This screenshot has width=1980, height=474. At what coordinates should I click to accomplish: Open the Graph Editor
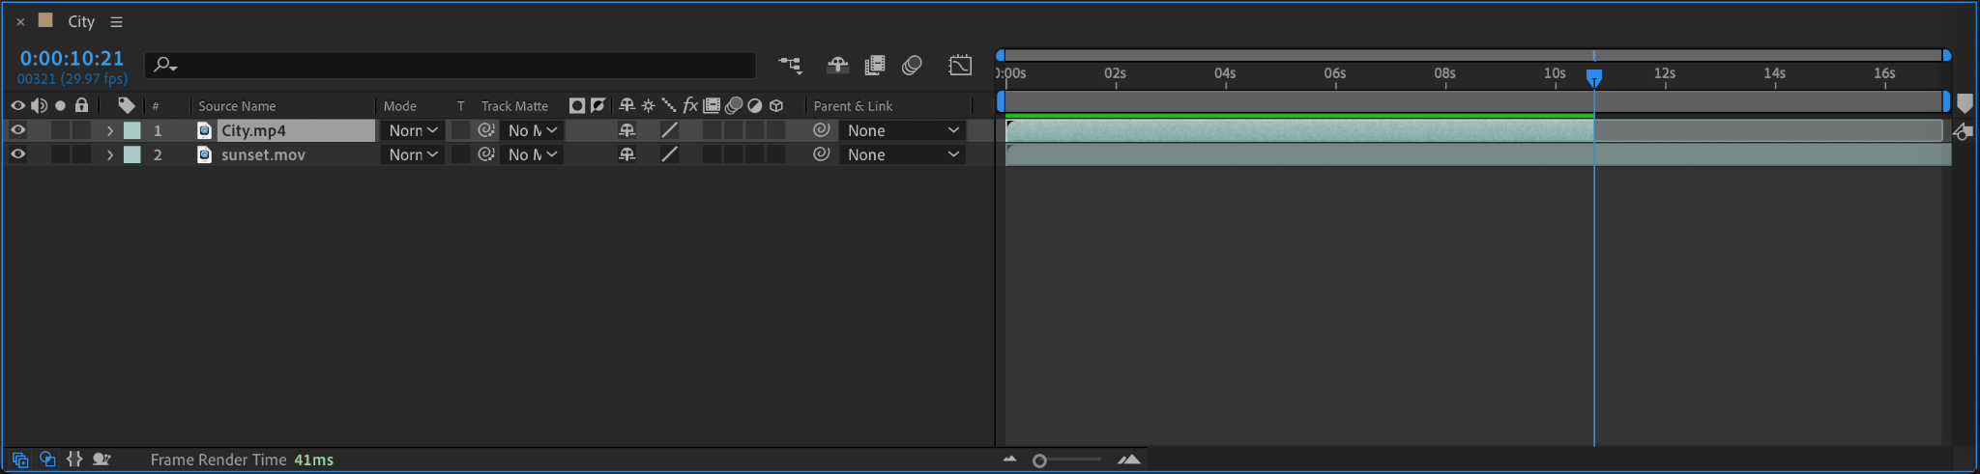pyautogui.click(x=960, y=65)
